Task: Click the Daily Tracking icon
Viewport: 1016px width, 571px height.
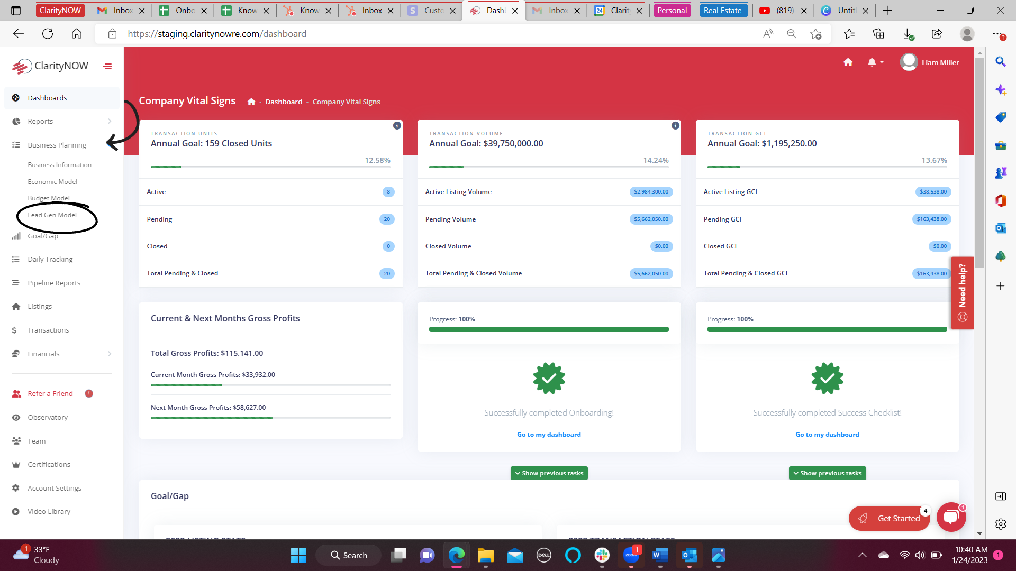Action: [x=15, y=260]
